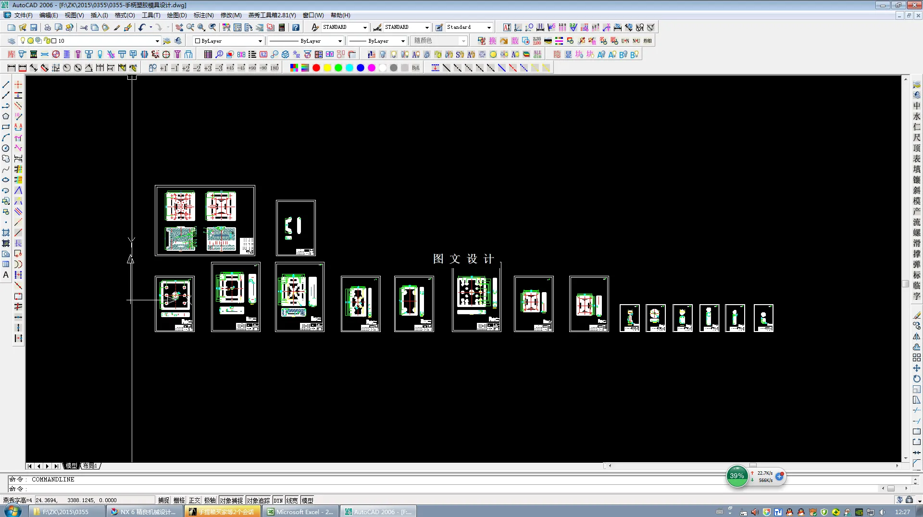This screenshot has height=517, width=923.
Task: Click the 模 tool in right sidebar
Action: [x=917, y=201]
